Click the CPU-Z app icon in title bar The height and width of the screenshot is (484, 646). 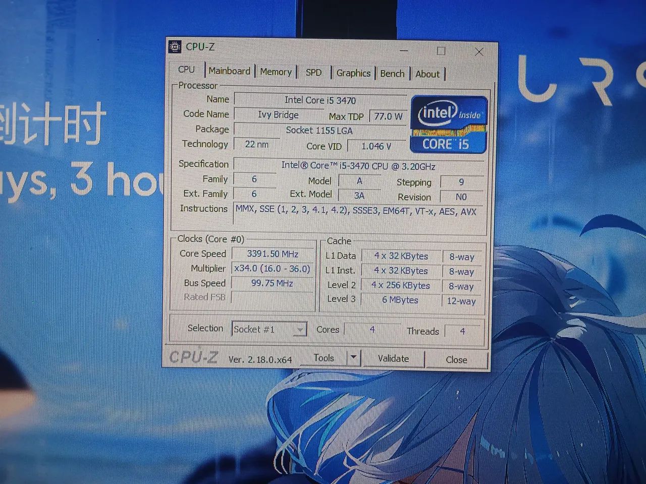tap(175, 47)
